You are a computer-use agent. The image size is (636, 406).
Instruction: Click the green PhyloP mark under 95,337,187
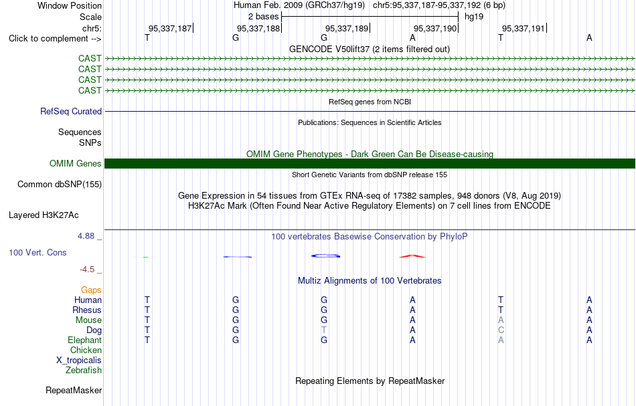click(x=145, y=257)
